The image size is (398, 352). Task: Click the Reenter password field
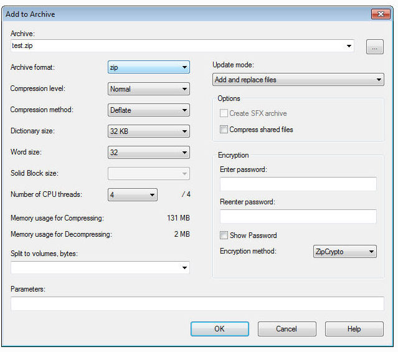tap(298, 216)
